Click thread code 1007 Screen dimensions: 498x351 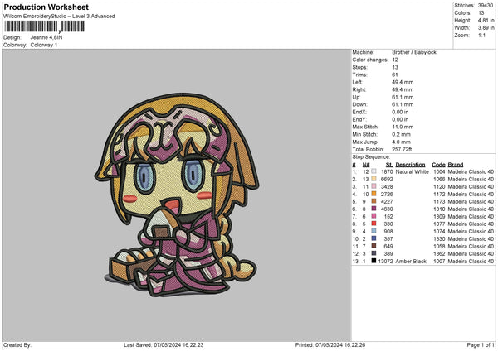pyautogui.click(x=439, y=261)
